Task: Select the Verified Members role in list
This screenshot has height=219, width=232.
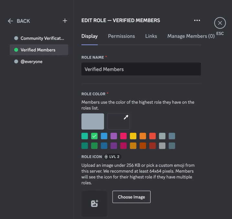Action: (x=39, y=50)
